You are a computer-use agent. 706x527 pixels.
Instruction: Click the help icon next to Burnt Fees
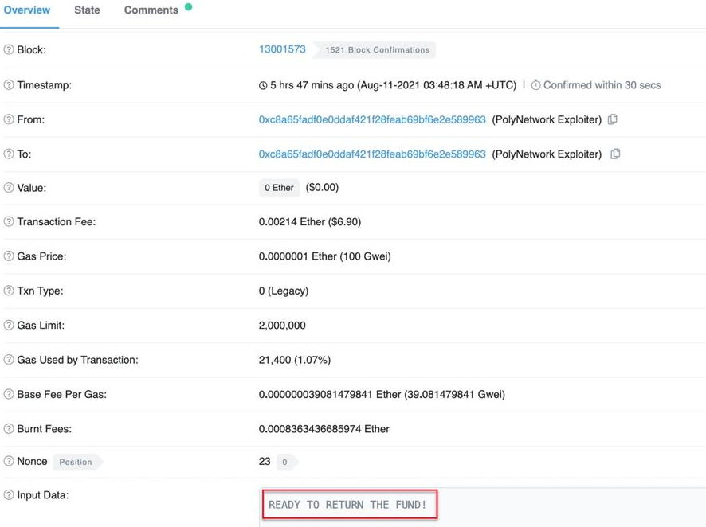[9, 429]
